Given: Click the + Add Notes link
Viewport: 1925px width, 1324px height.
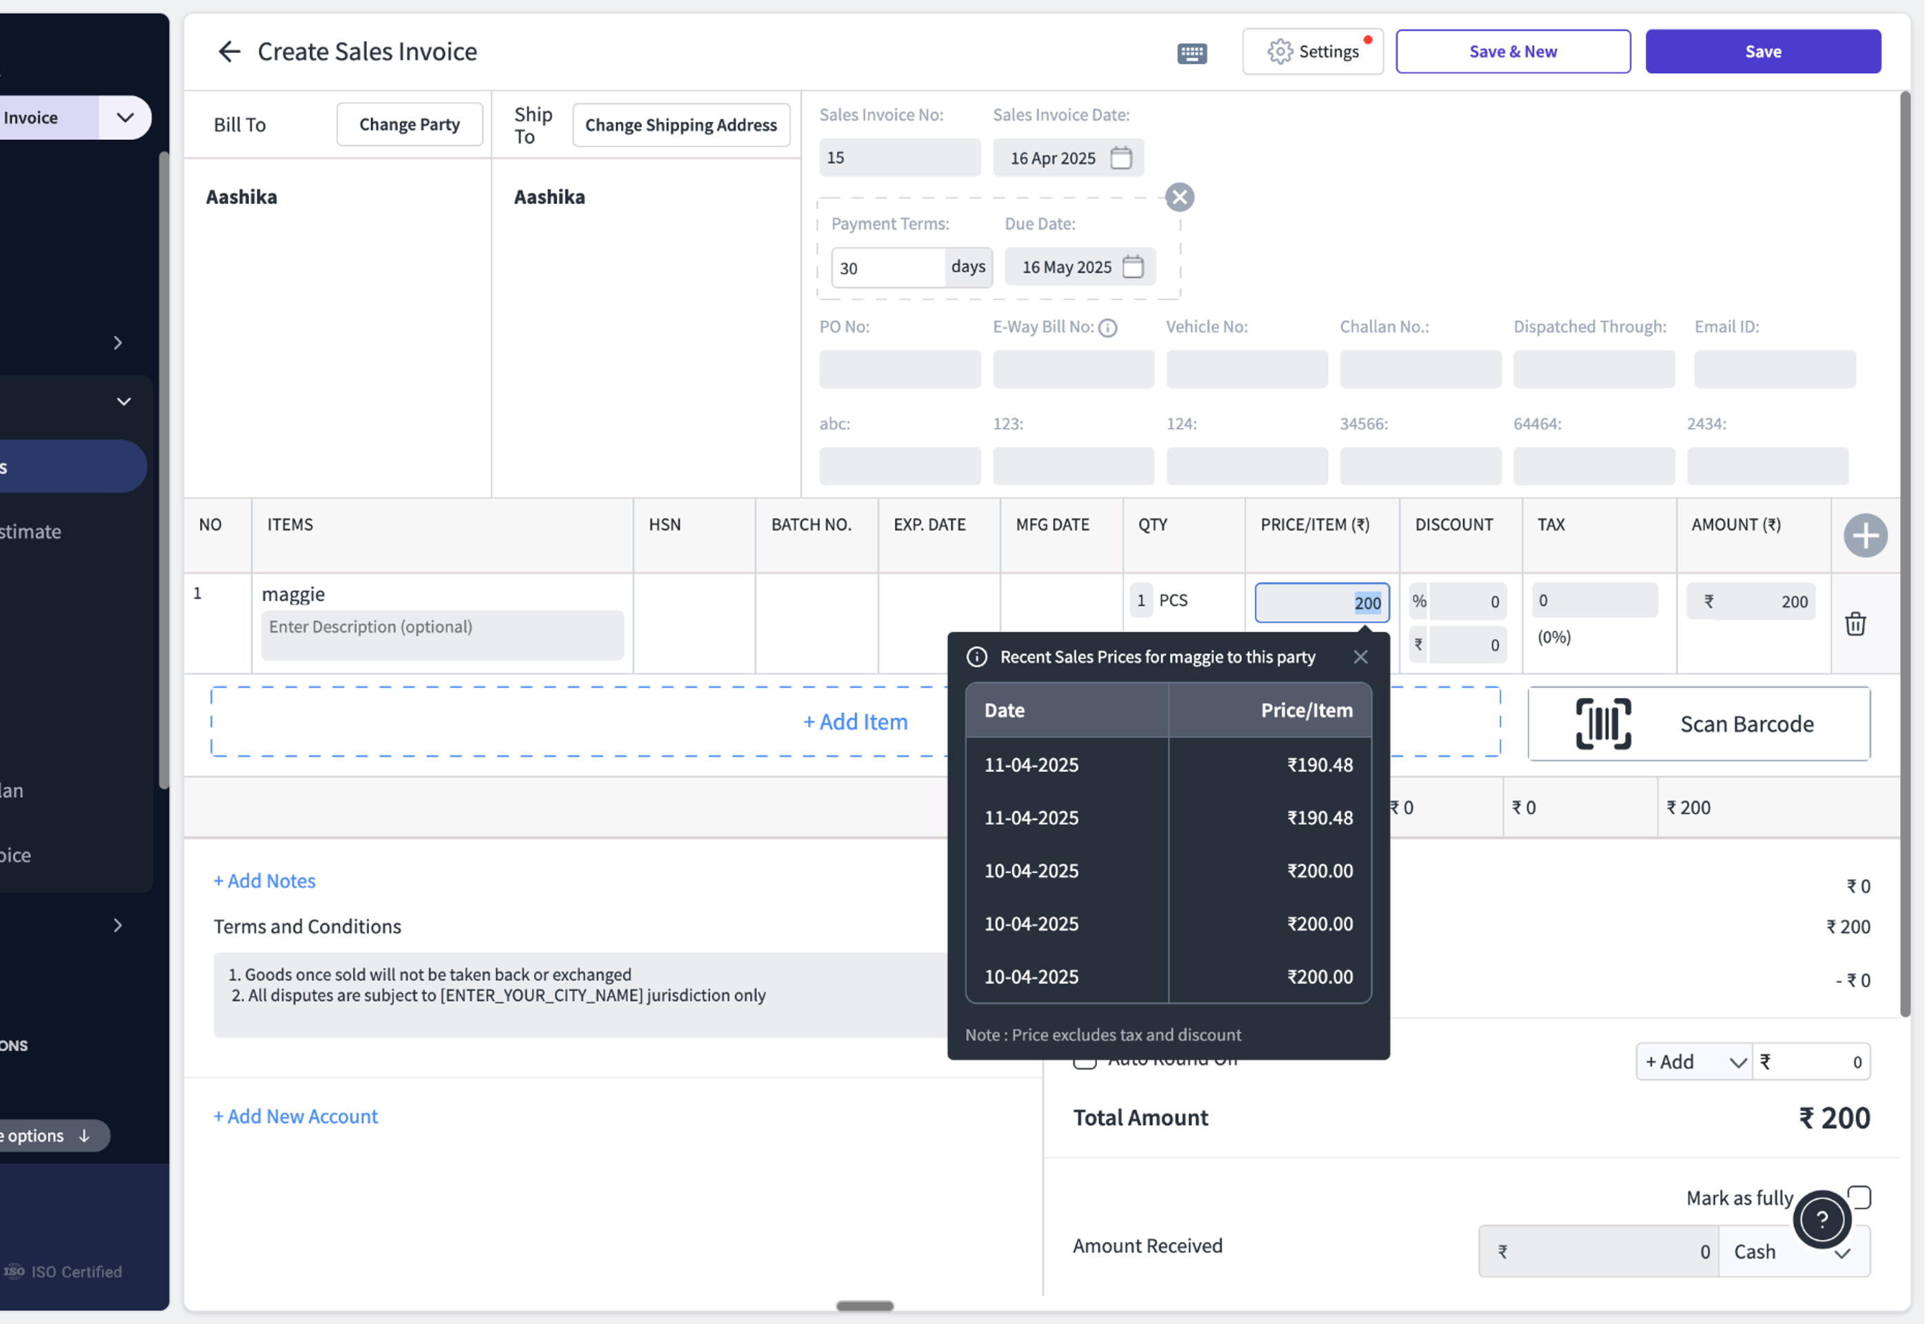Looking at the screenshot, I should [265, 881].
